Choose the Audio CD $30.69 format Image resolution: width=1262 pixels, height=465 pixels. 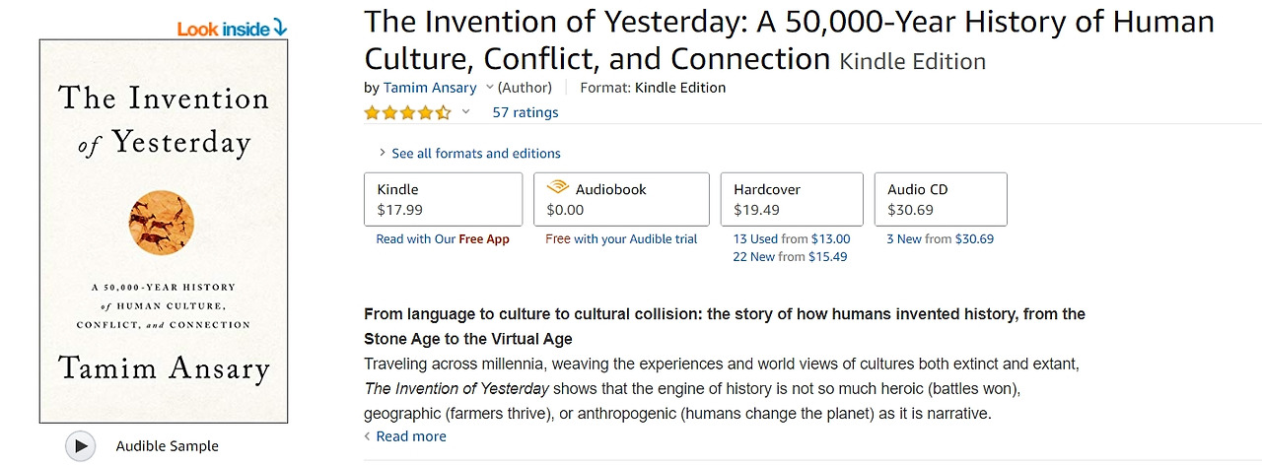click(941, 199)
